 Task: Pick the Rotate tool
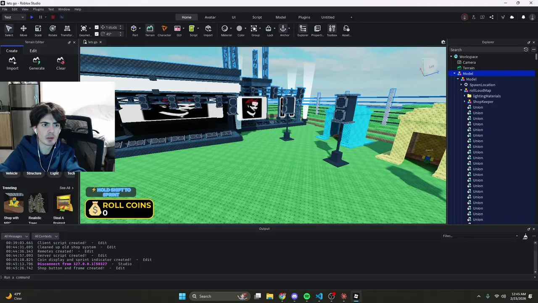[x=53, y=30]
